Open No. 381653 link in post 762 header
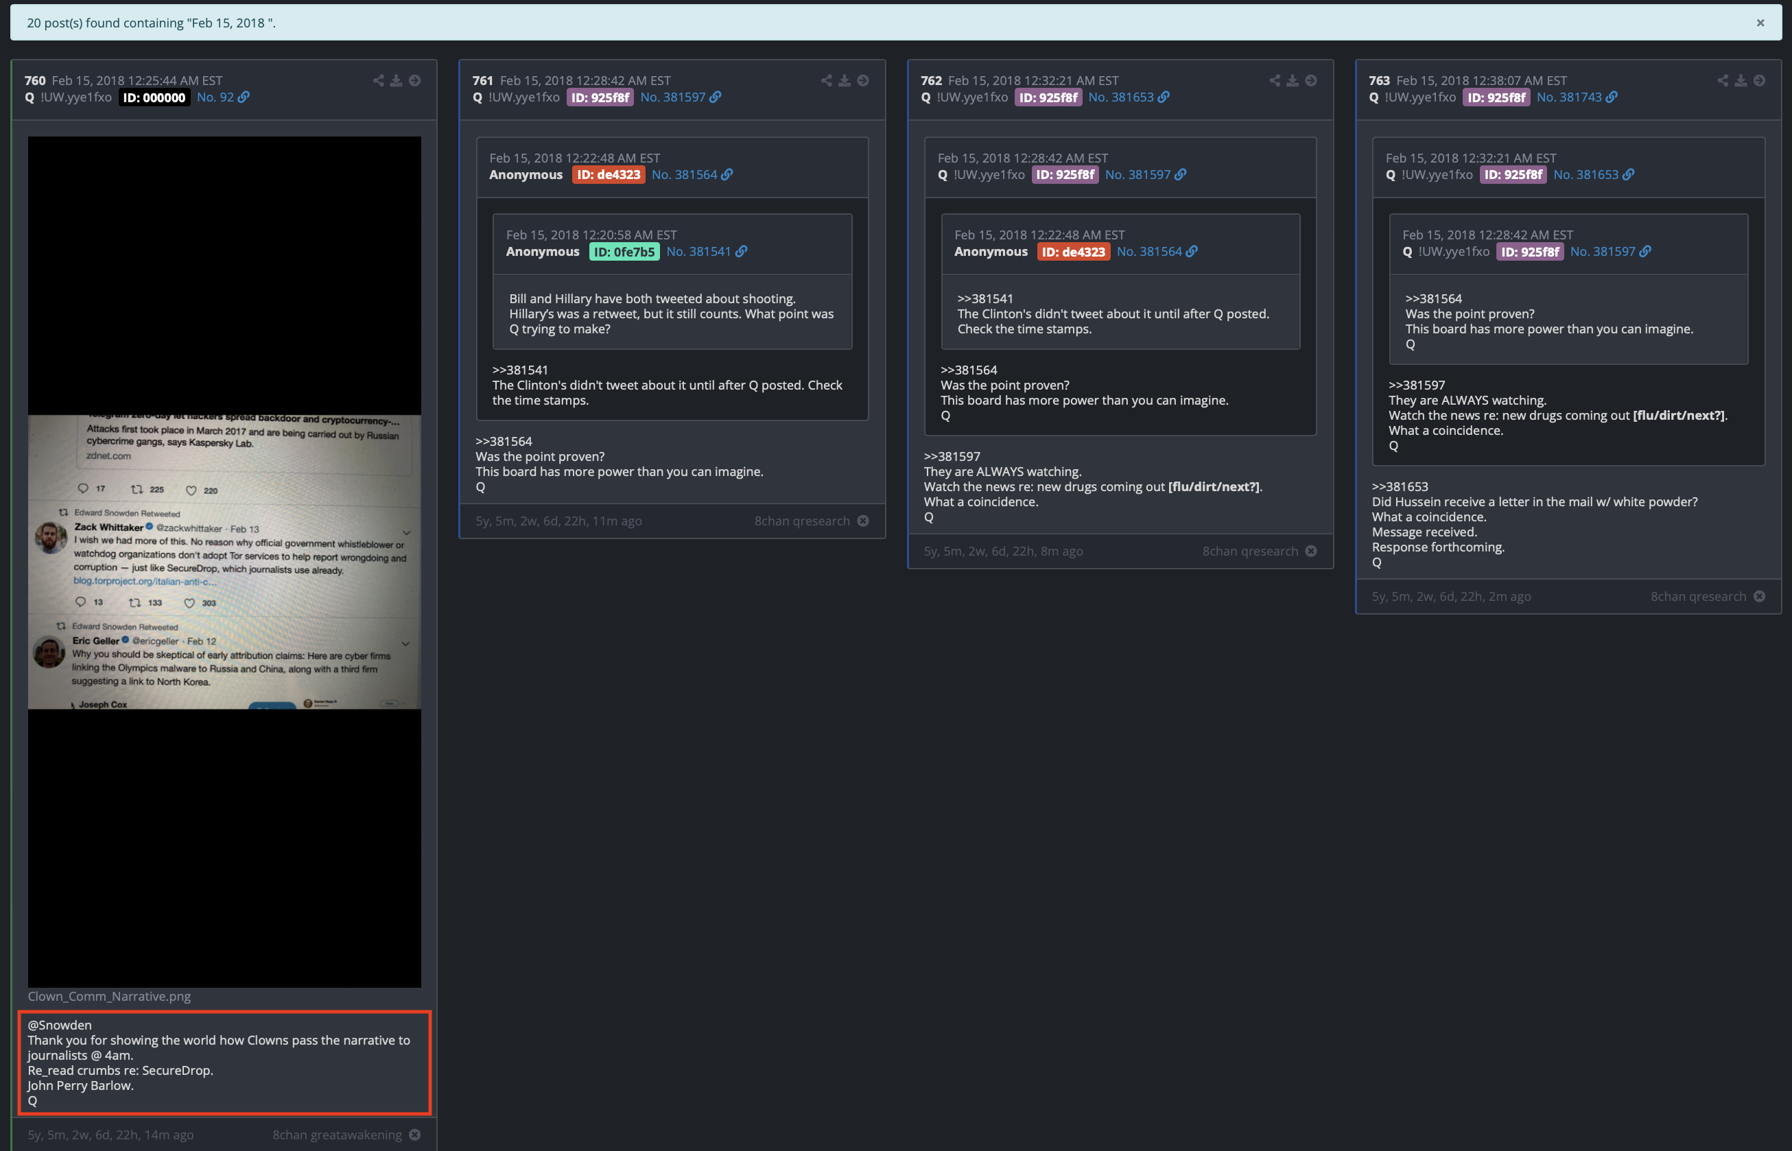This screenshot has height=1151, width=1792. coord(1120,97)
